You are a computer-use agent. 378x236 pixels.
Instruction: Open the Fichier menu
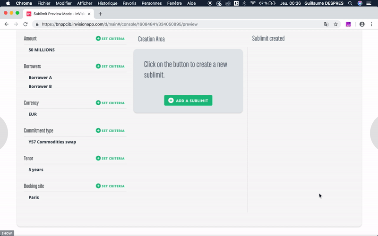click(x=44, y=3)
